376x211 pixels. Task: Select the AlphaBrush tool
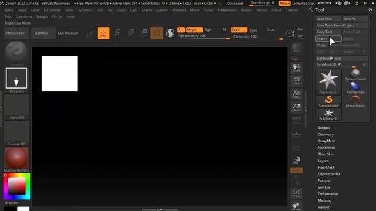tap(355, 88)
